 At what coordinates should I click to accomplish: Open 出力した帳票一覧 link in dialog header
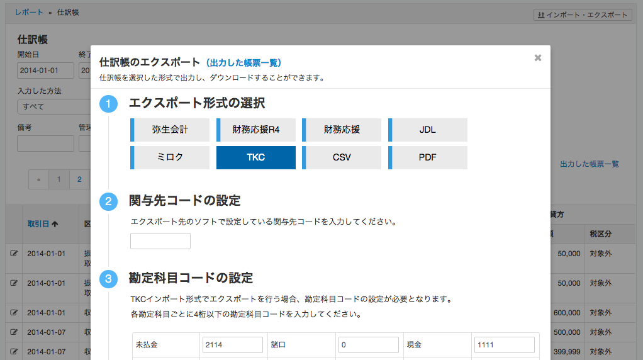pos(243,63)
